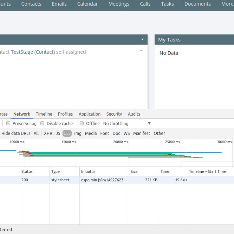Enable the Disable cache checkbox
The height and width of the screenshot is (234, 234).
click(43, 123)
